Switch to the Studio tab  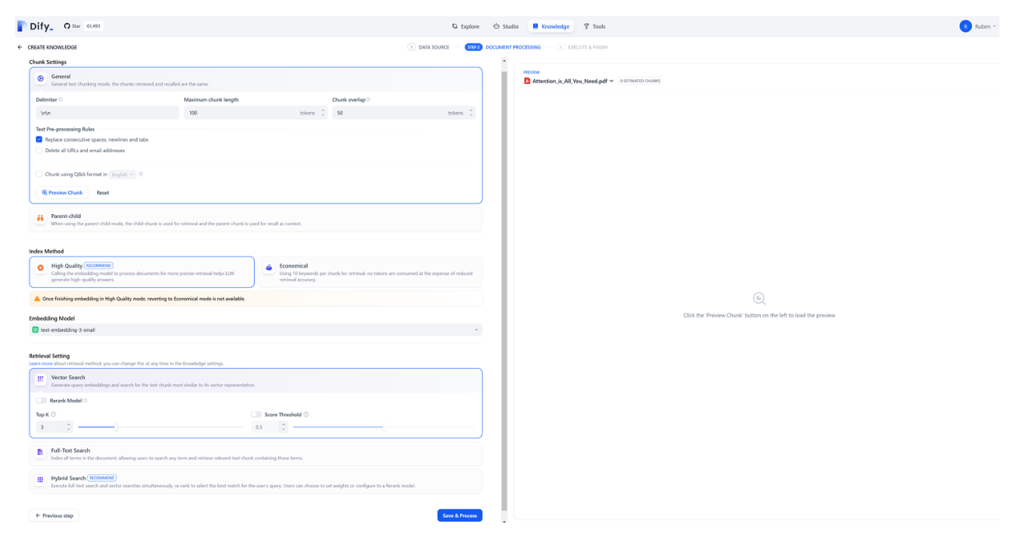pyautogui.click(x=506, y=26)
